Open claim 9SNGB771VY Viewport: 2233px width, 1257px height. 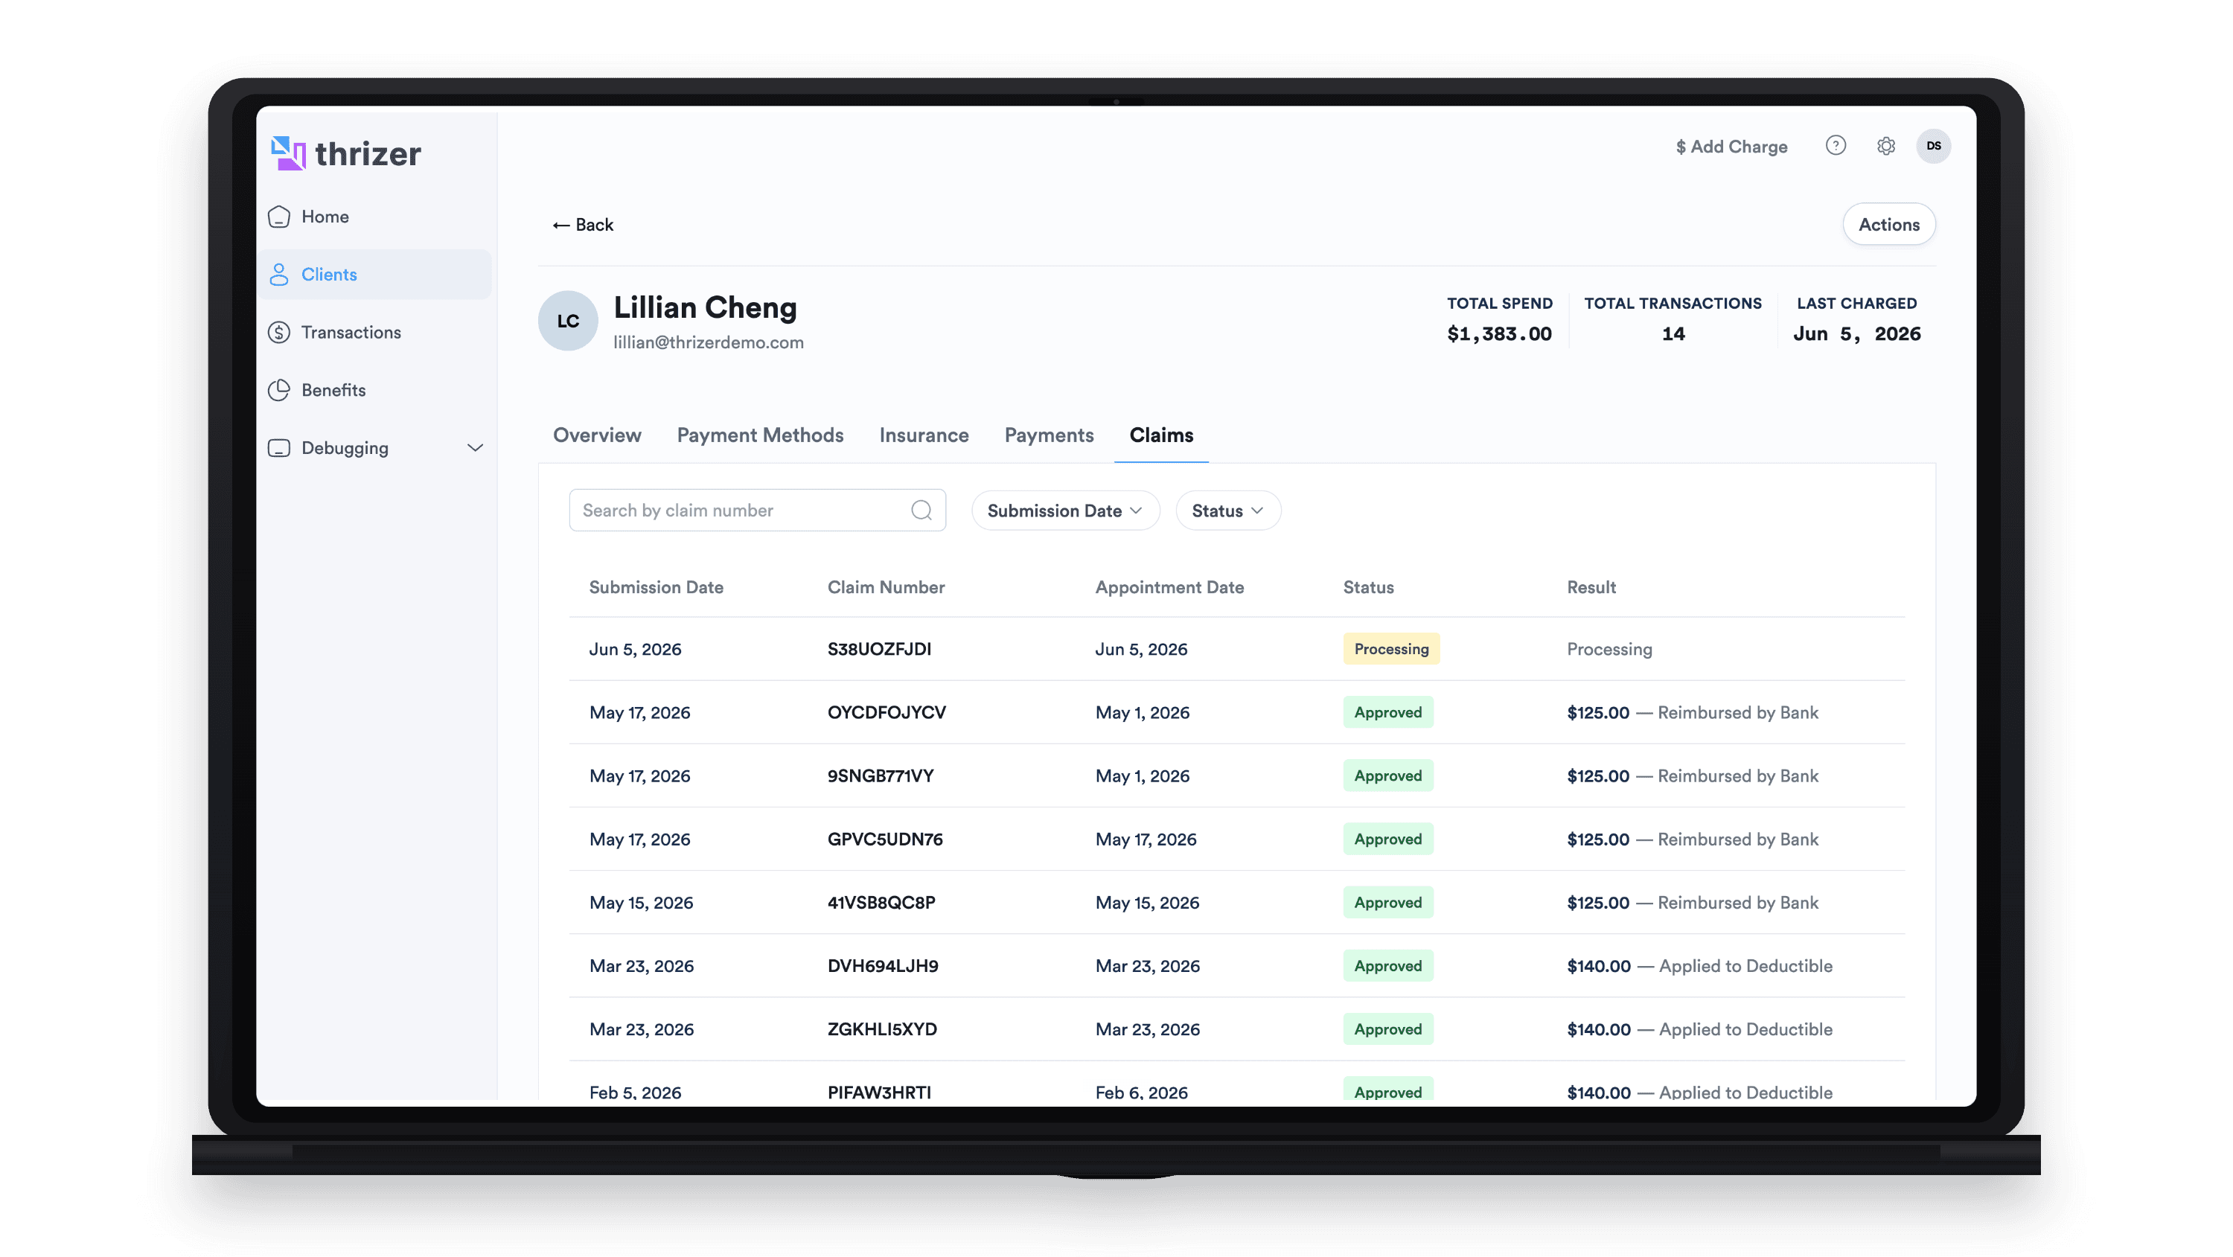(880, 776)
